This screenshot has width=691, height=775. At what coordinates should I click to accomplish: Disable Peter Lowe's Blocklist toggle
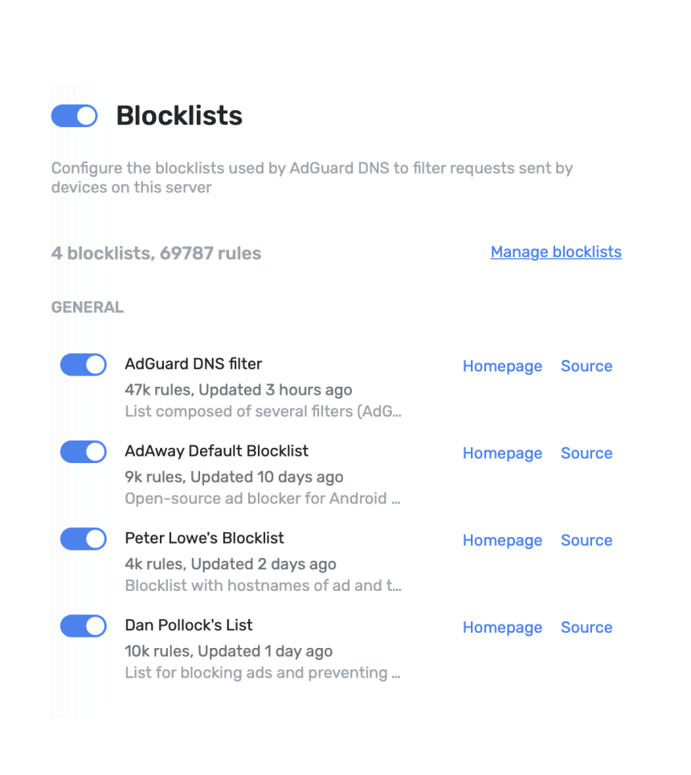point(84,539)
